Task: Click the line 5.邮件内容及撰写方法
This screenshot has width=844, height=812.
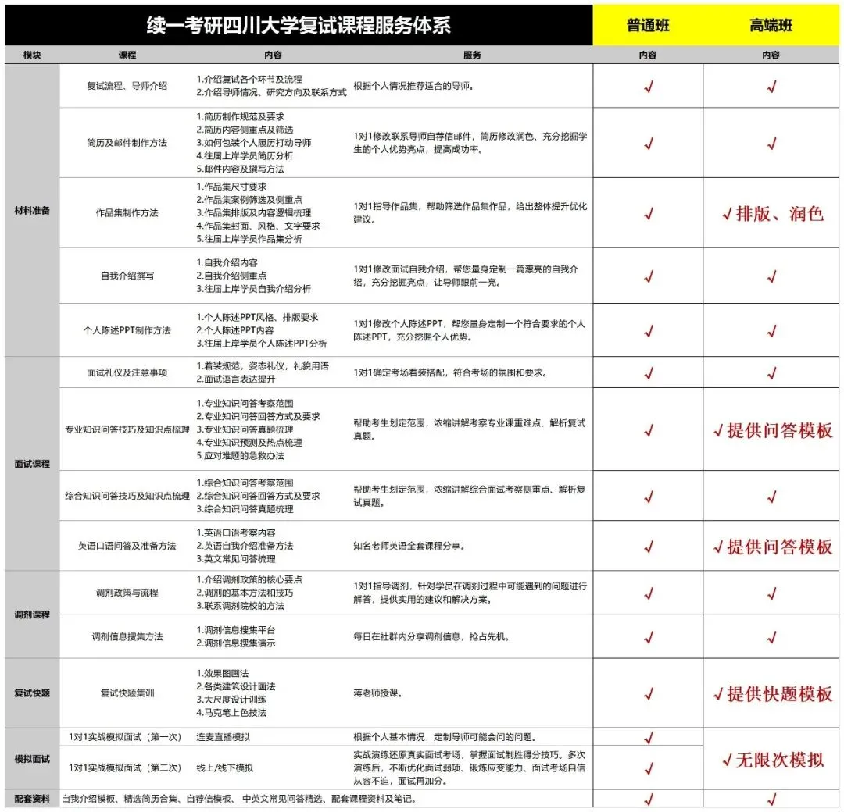Action: click(x=240, y=169)
